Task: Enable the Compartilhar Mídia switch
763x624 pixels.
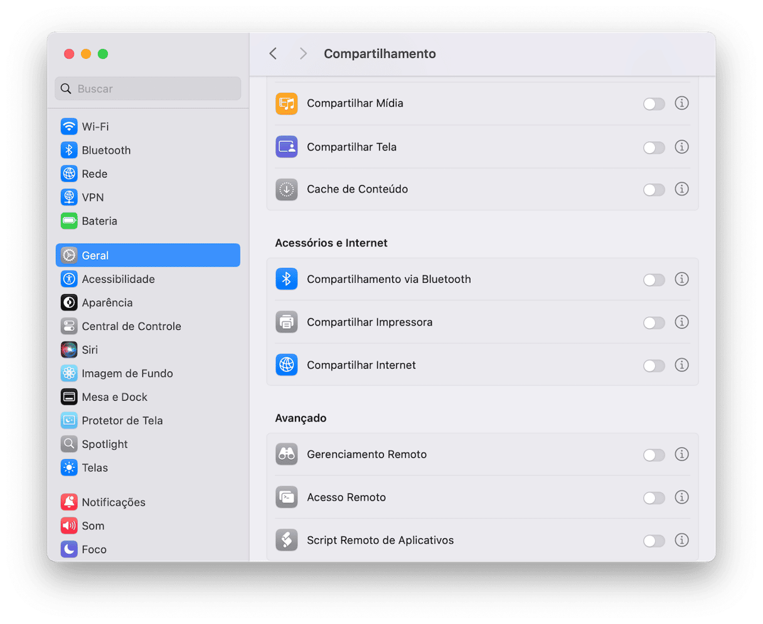Action: pyautogui.click(x=654, y=103)
